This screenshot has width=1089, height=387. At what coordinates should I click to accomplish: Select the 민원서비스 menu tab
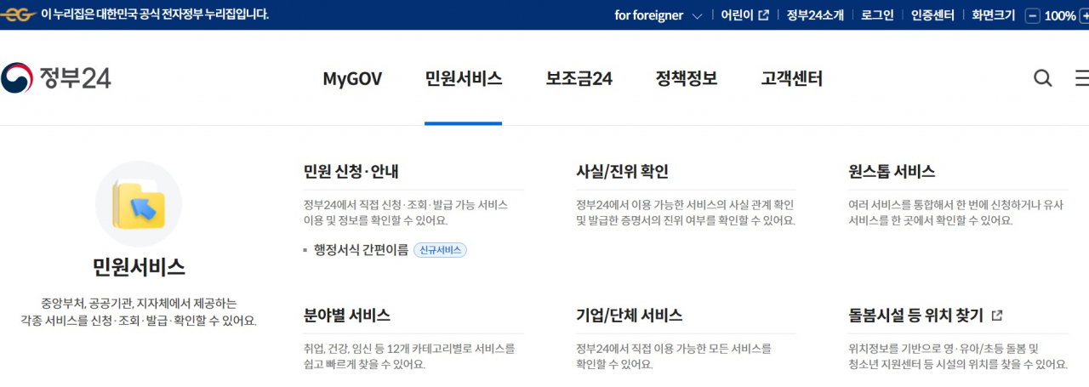click(464, 79)
